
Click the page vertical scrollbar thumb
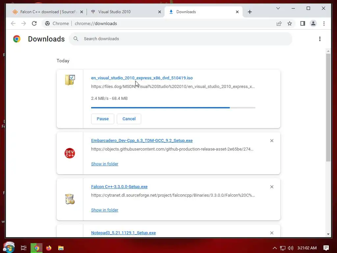(x=328, y=107)
